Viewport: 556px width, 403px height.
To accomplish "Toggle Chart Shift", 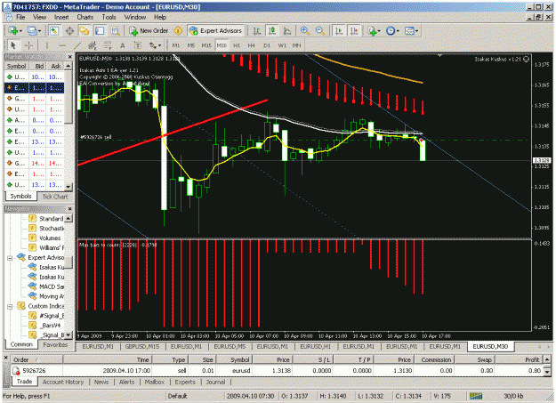I will point(354,31).
